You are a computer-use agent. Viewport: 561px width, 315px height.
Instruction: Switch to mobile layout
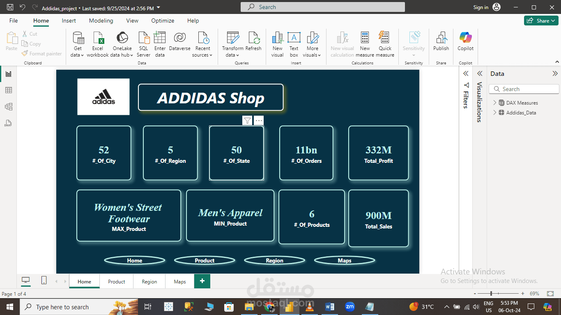click(44, 280)
